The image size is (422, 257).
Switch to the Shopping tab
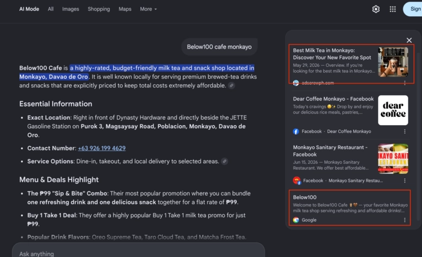[99, 9]
